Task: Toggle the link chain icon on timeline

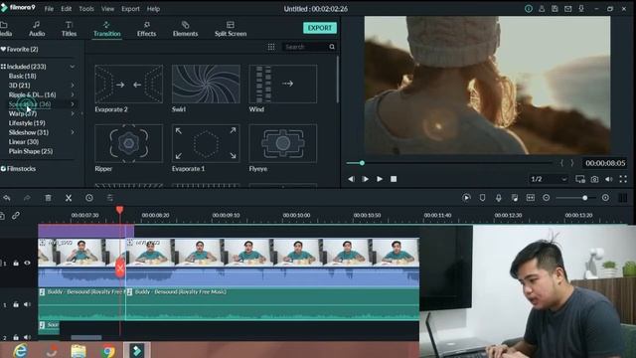Action: click(x=16, y=216)
